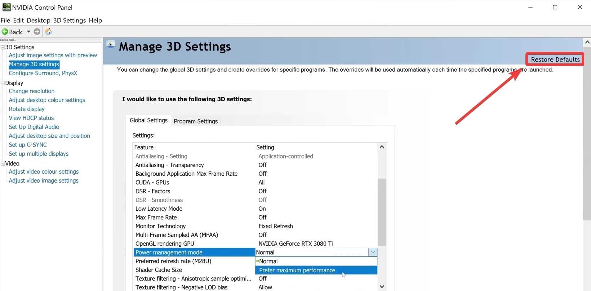Select the Monitor Technology row
The image size is (591, 291).
tap(255, 226)
